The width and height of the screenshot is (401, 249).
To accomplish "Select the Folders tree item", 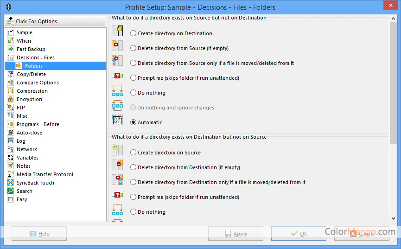I will (x=55, y=66).
